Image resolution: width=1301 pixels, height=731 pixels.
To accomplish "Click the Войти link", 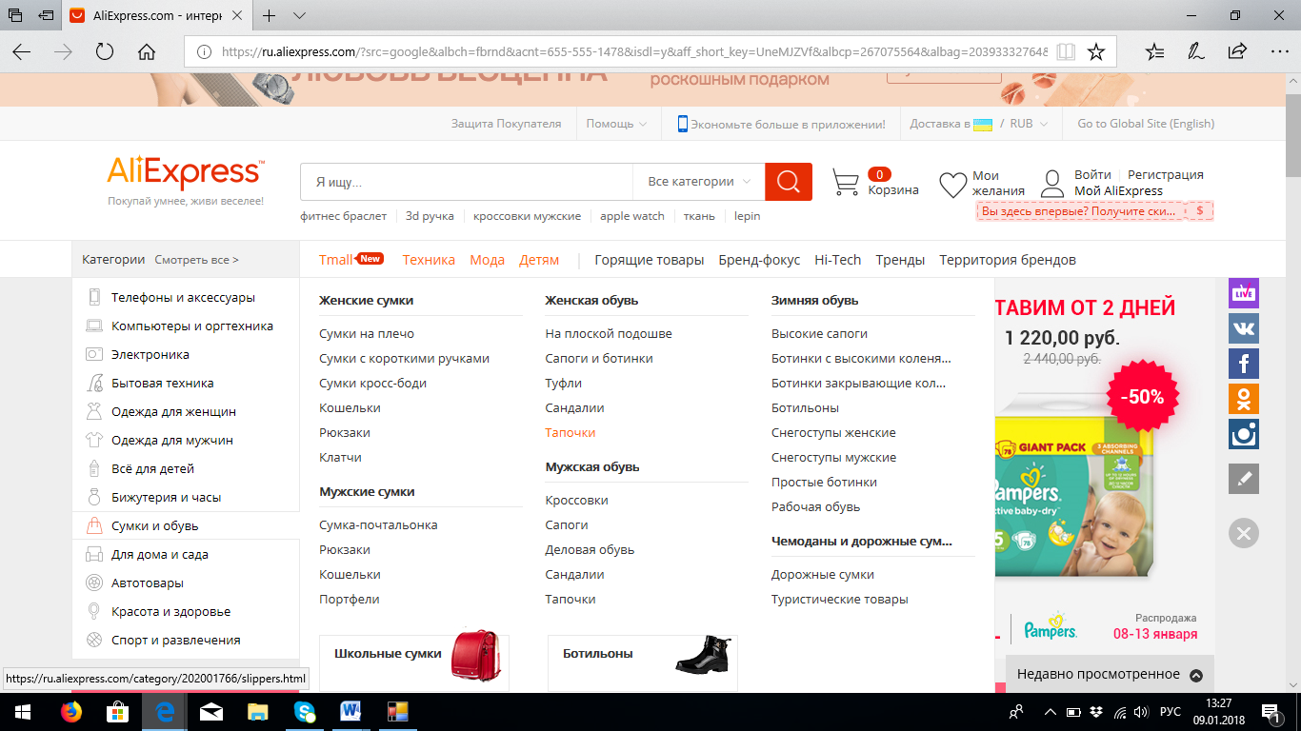I will pyautogui.click(x=1092, y=174).
